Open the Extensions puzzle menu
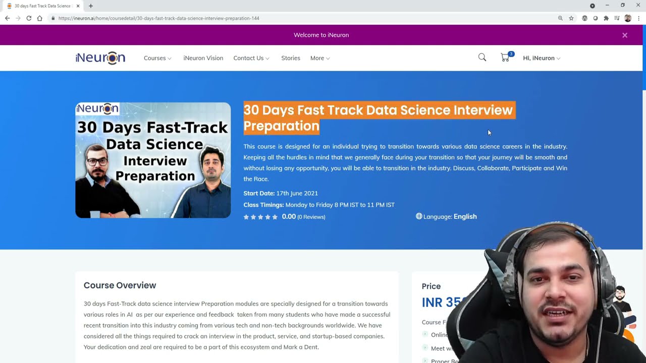Image resolution: width=646 pixels, height=363 pixels. point(606,18)
